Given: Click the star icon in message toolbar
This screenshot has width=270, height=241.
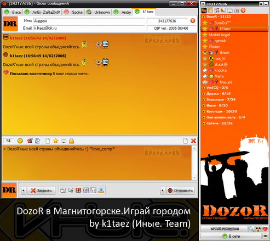Looking at the screenshot, I should tap(55, 141).
